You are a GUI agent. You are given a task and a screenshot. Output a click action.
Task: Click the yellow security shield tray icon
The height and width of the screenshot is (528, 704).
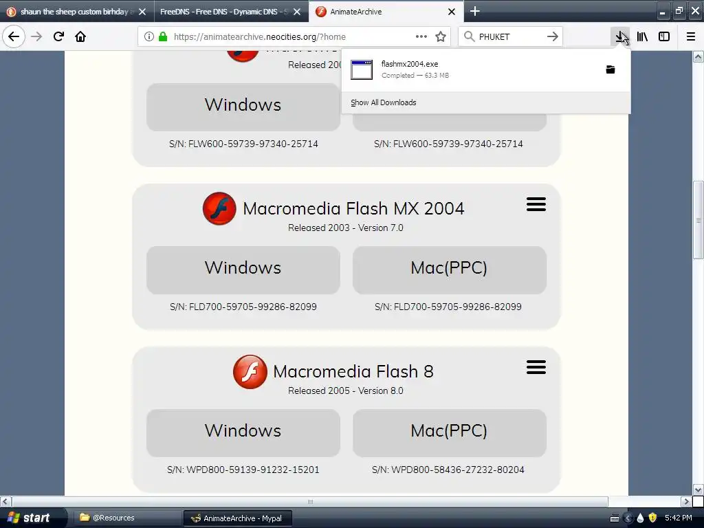point(652,518)
